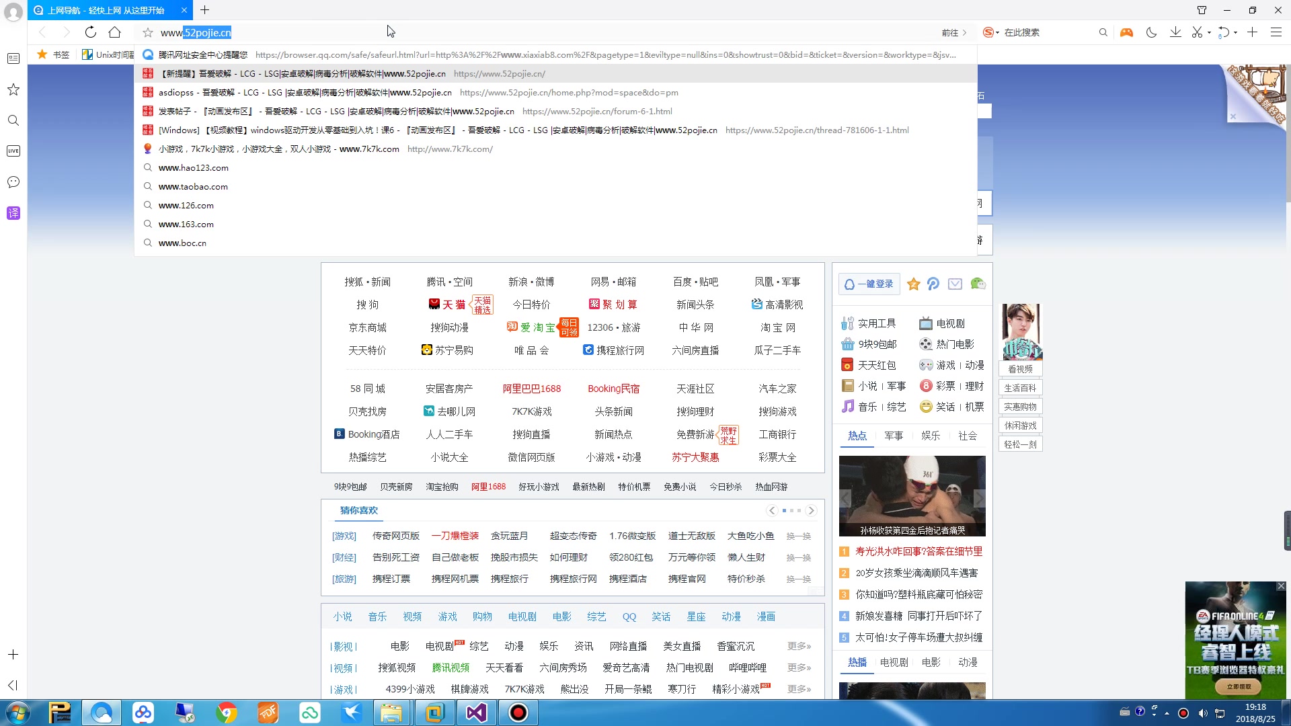1291x726 pixels.
Task: Open headline 寿光洪水咋回事?答案在细节里
Action: coord(918,551)
